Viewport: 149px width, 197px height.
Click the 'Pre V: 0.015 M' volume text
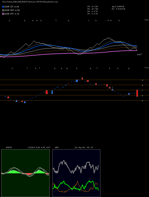[118, 9]
